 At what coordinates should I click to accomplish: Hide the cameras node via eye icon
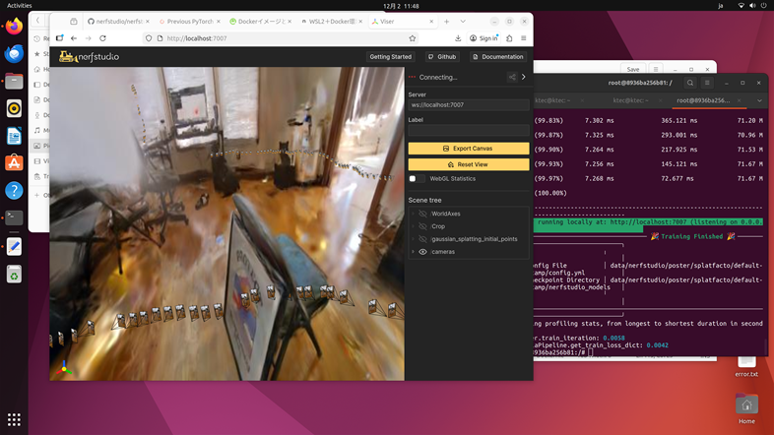423,252
